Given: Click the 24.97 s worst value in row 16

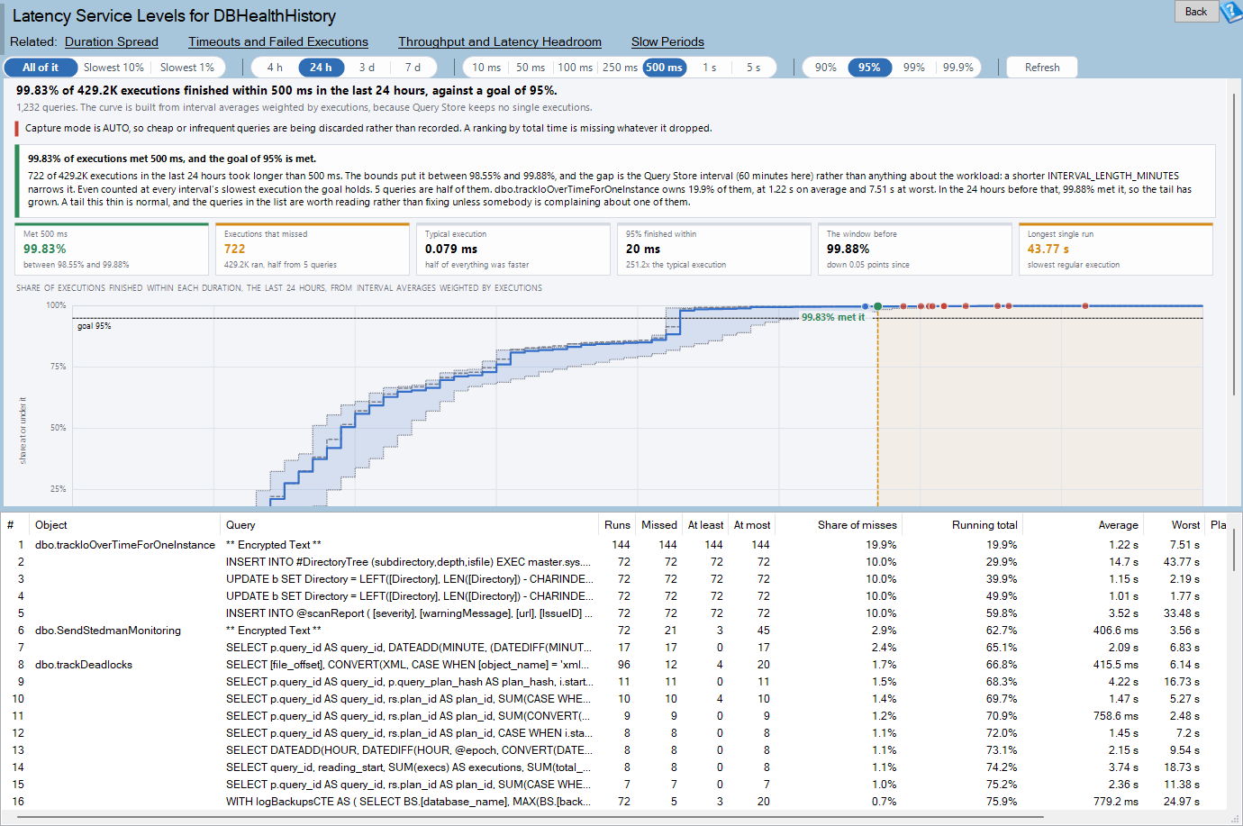Looking at the screenshot, I should [x=1181, y=802].
